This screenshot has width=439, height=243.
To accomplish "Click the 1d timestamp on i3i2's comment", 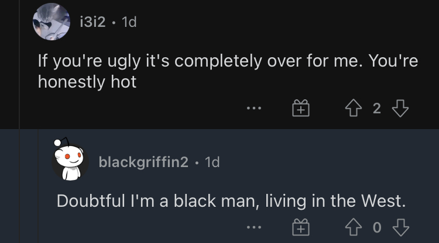I will [x=129, y=22].
